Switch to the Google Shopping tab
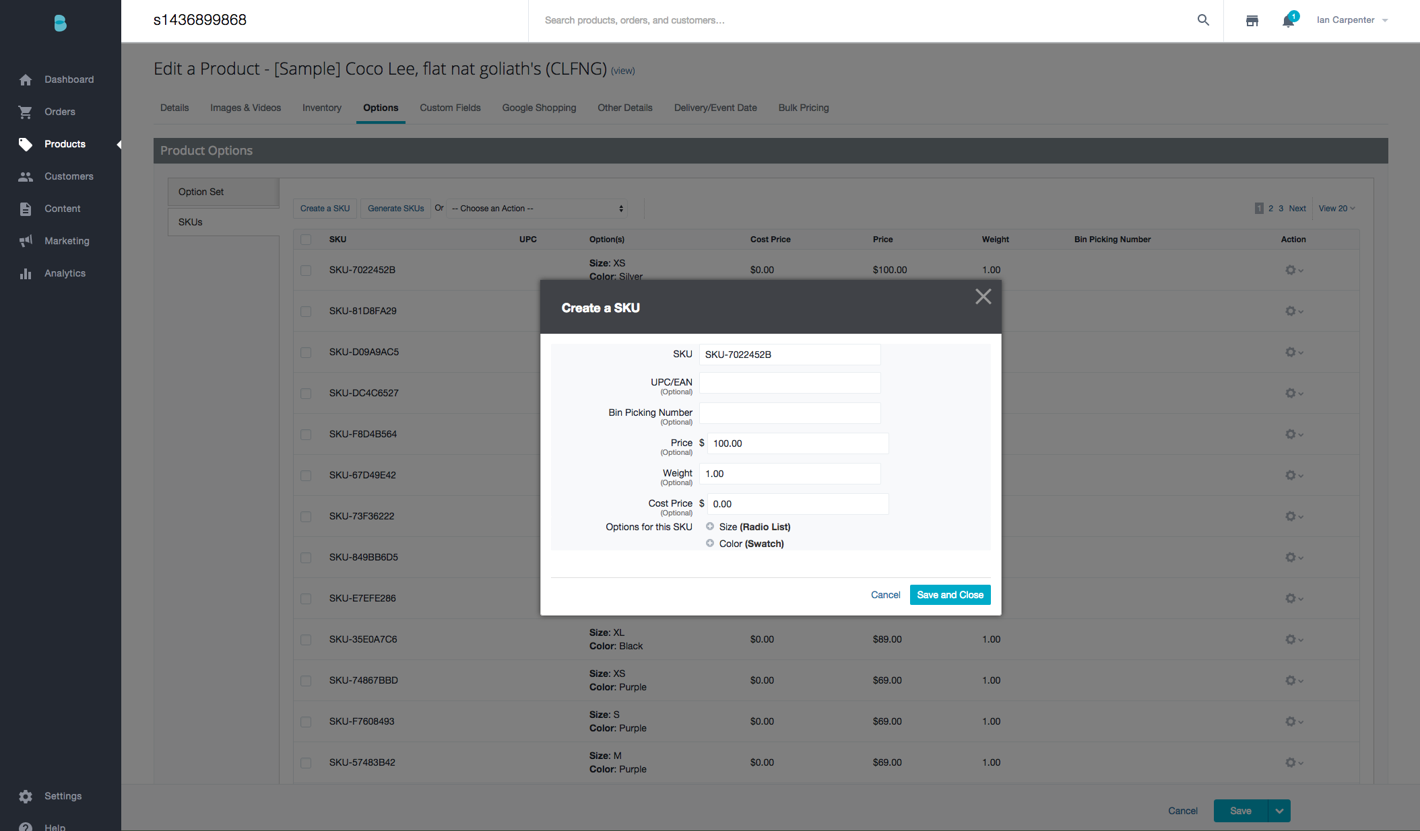The width and height of the screenshot is (1420, 831). coord(539,108)
